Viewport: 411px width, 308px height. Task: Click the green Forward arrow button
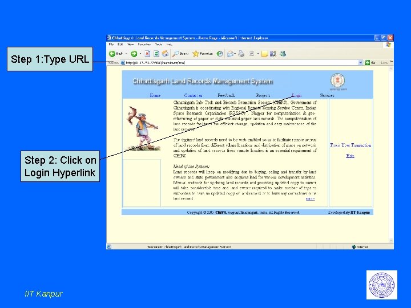134,54
